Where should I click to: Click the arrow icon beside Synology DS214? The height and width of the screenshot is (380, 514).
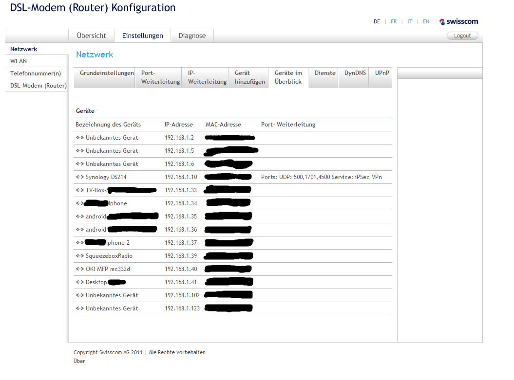click(80, 177)
